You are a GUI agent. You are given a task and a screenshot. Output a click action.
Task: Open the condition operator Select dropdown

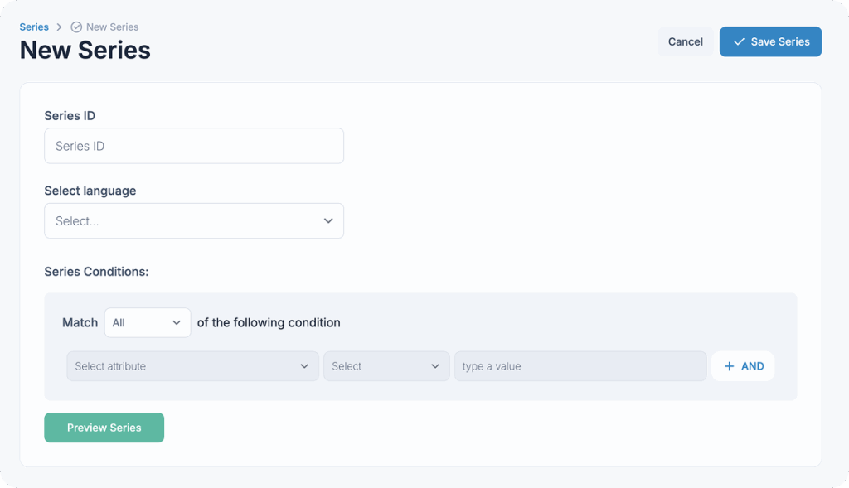coord(386,366)
